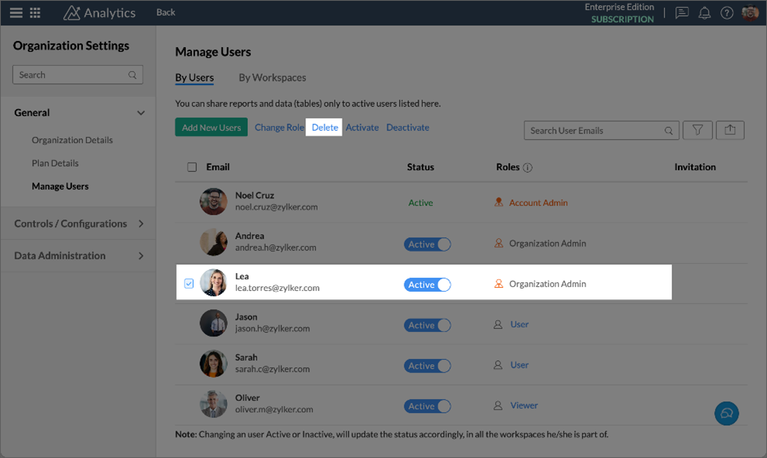Check the select-all Email header checkbox
The image size is (767, 458).
coord(192,167)
